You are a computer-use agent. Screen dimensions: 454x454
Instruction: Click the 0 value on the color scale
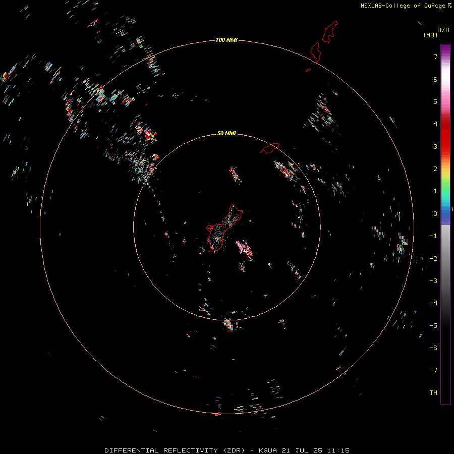click(x=435, y=214)
